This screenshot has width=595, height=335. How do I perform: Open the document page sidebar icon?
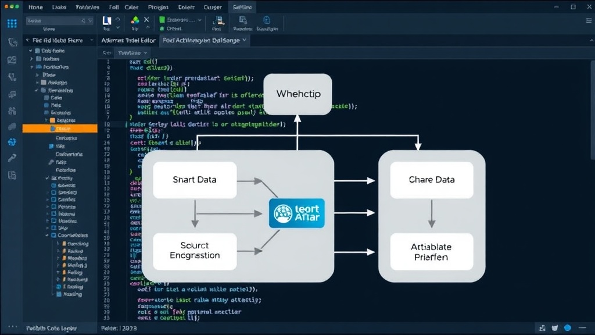pyautogui.click(x=12, y=175)
